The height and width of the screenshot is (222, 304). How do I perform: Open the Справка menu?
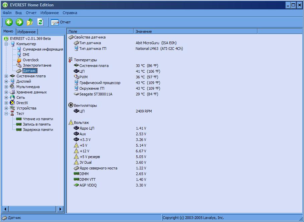70,13
